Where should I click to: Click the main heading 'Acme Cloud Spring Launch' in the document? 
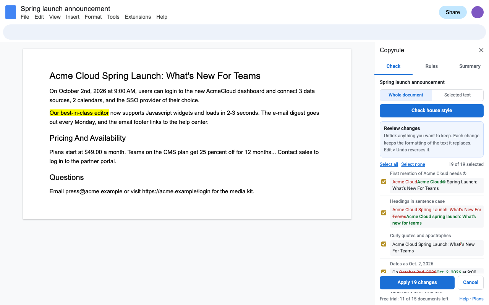coord(155,76)
